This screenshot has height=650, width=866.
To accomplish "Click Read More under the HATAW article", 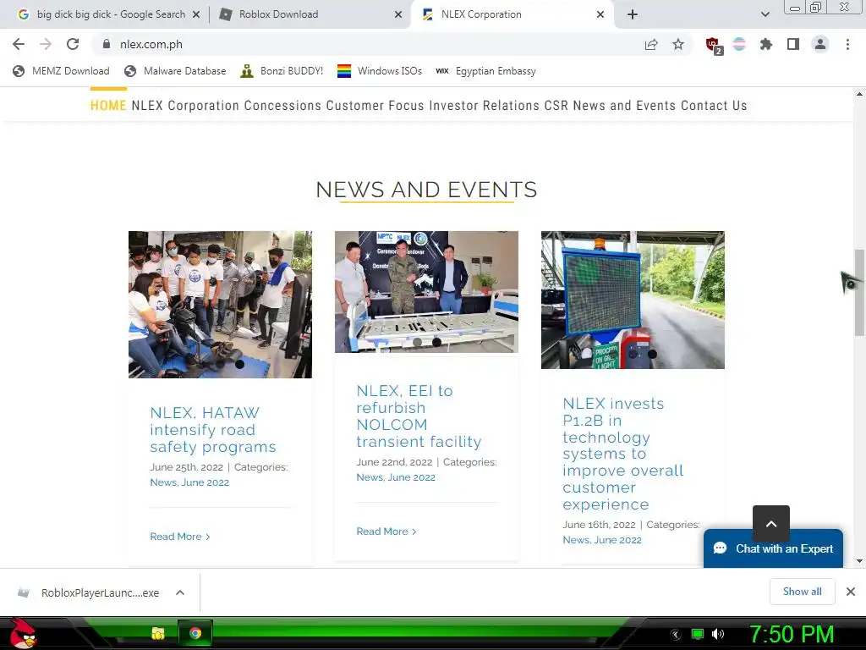I will [x=180, y=537].
